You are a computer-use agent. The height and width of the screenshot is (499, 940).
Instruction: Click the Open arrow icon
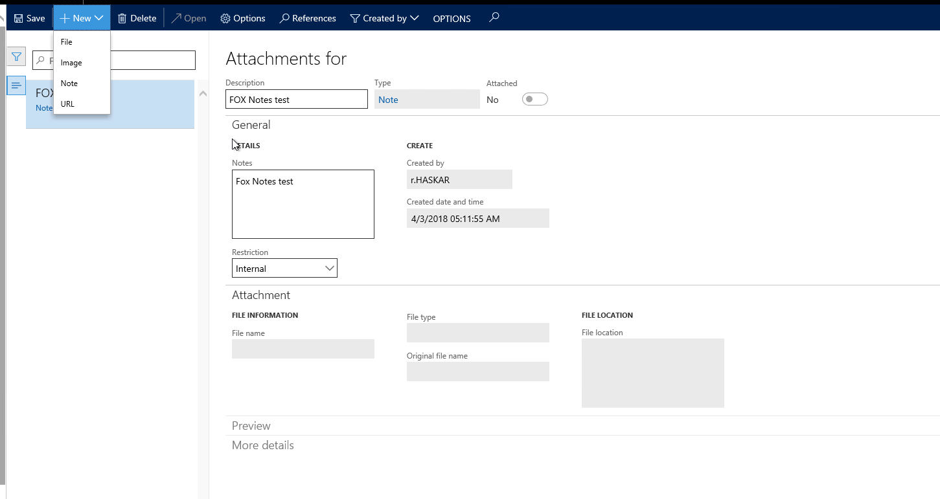[176, 19]
